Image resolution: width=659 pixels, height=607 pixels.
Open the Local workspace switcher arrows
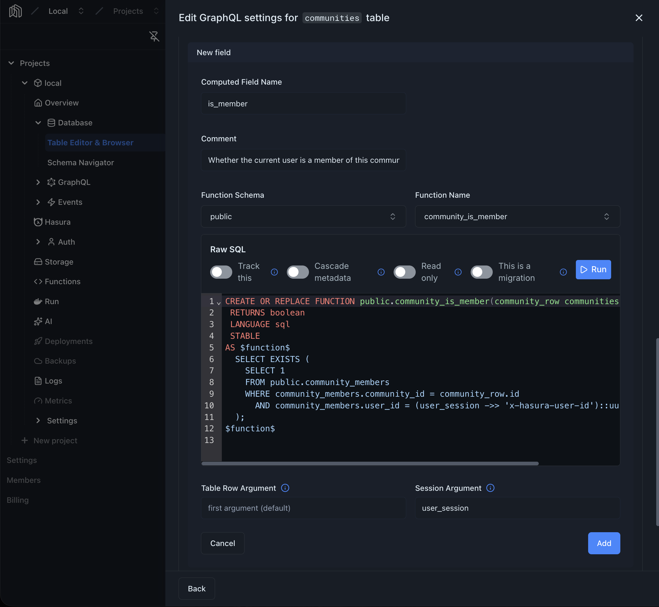[81, 11]
